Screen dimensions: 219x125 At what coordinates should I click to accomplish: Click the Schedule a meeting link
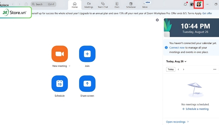pyautogui.click(x=195, y=109)
